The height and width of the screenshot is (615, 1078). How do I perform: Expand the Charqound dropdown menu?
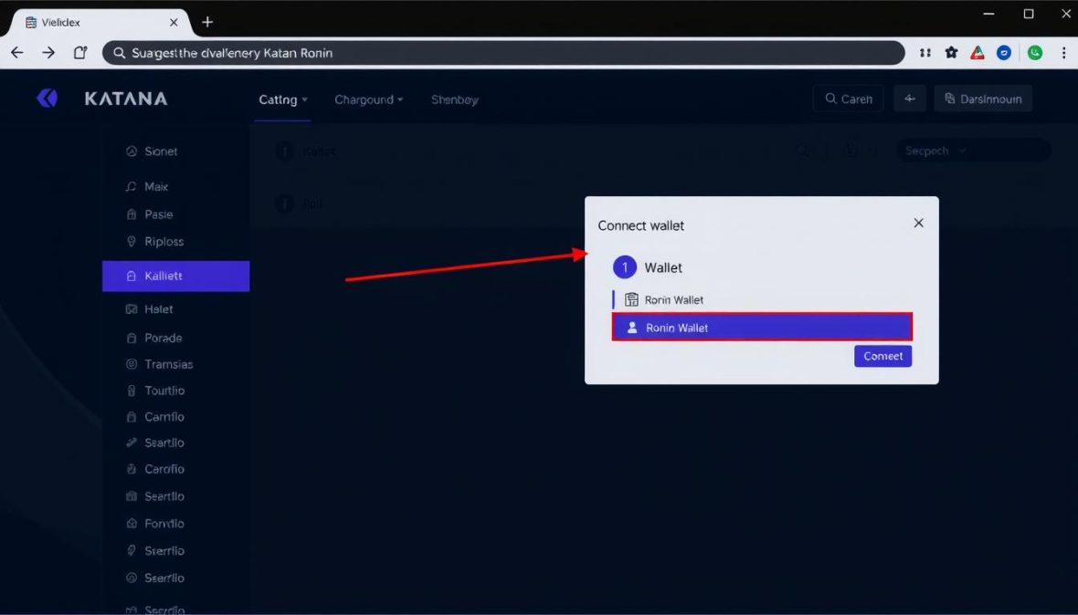pos(368,99)
